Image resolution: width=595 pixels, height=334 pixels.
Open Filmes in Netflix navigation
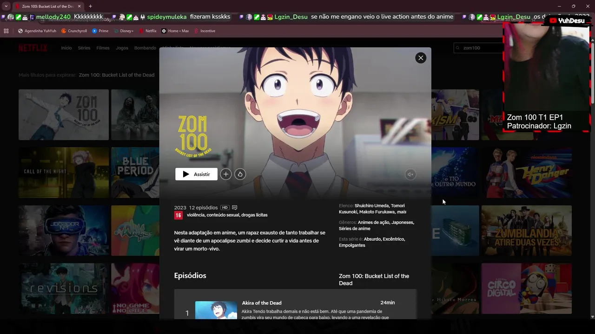tap(103, 48)
